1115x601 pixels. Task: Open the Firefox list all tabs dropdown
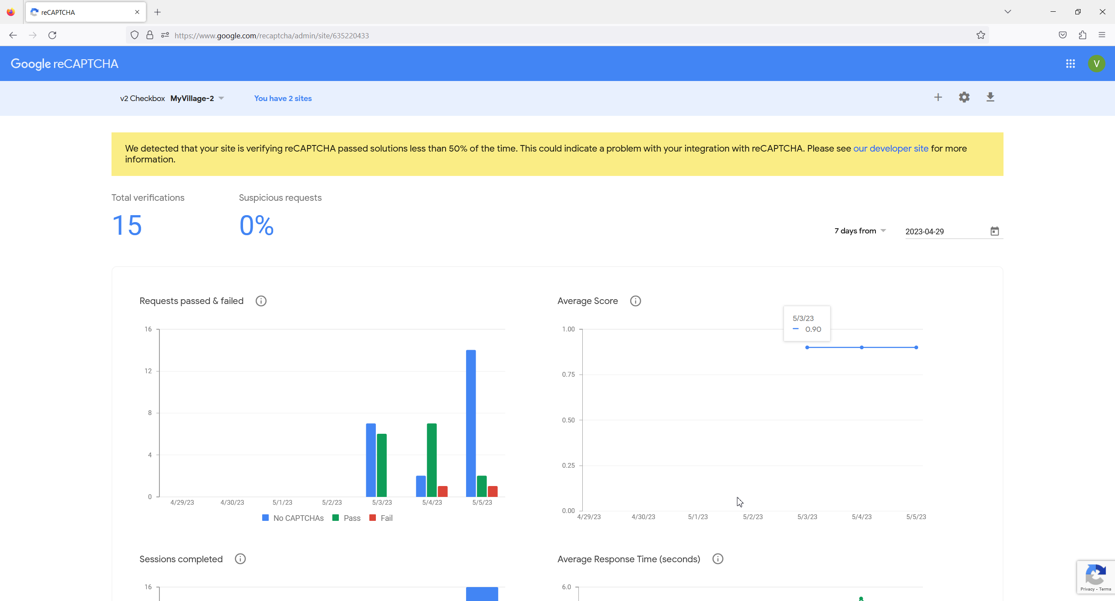[x=1007, y=12]
